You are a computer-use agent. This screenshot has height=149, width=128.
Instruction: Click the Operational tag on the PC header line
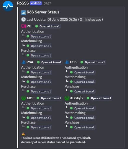[50, 26]
